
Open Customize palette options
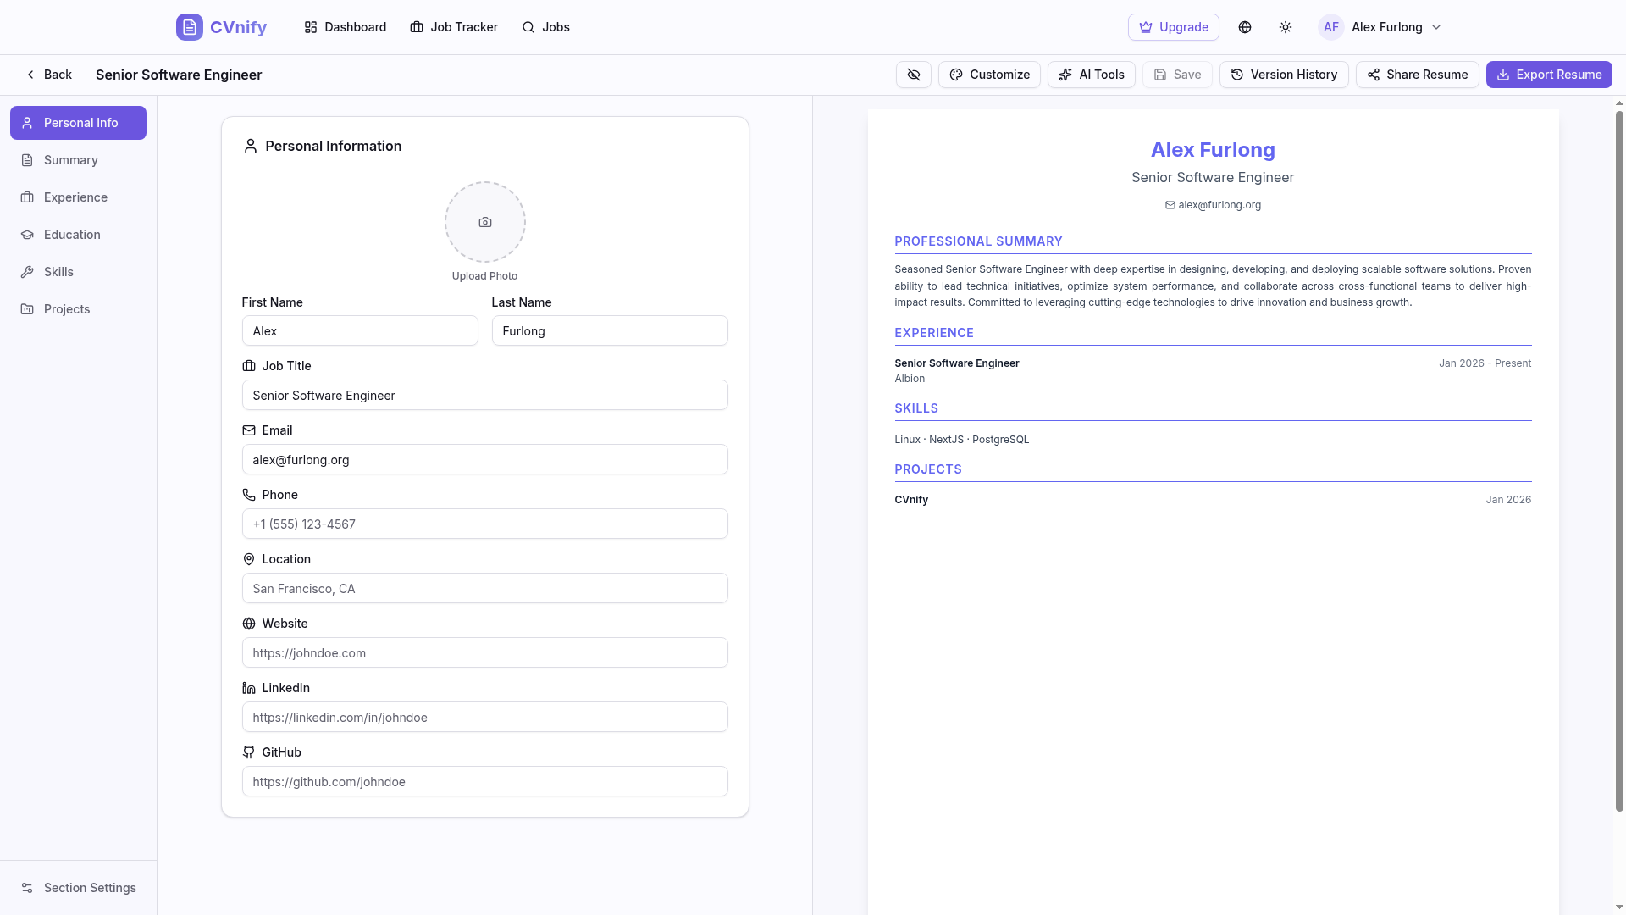[988, 75]
